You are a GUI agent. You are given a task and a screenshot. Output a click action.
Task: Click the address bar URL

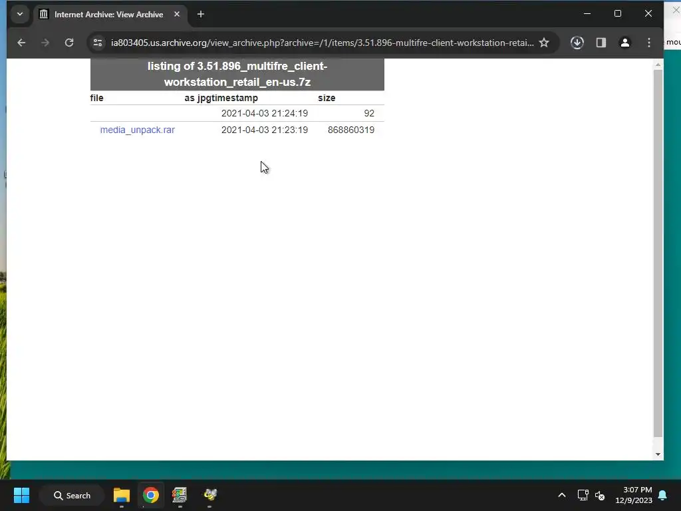[323, 43]
